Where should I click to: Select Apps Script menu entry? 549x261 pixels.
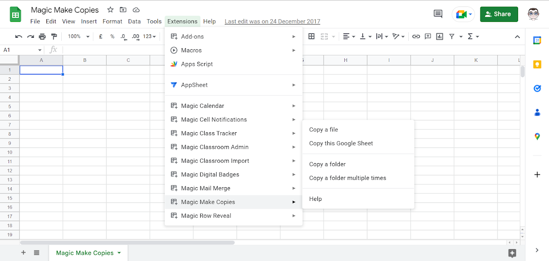pos(234,64)
